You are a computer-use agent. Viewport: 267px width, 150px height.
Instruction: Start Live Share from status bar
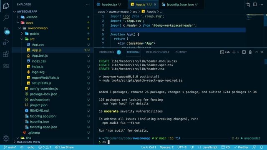click(64, 147)
